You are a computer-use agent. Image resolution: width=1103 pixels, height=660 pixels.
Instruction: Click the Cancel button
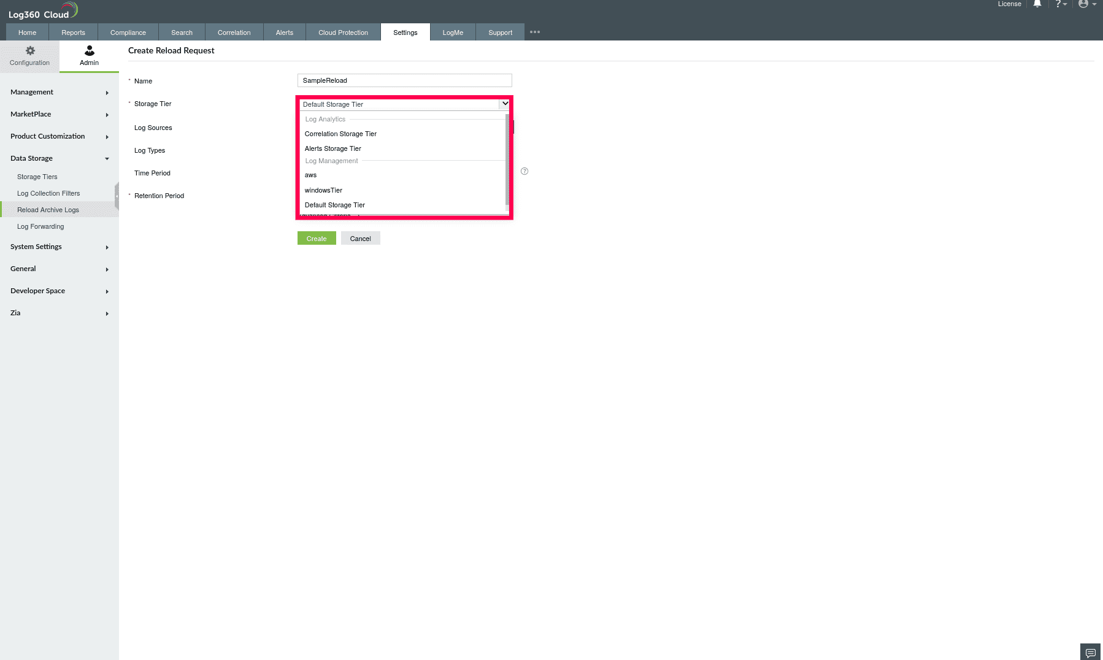point(361,239)
